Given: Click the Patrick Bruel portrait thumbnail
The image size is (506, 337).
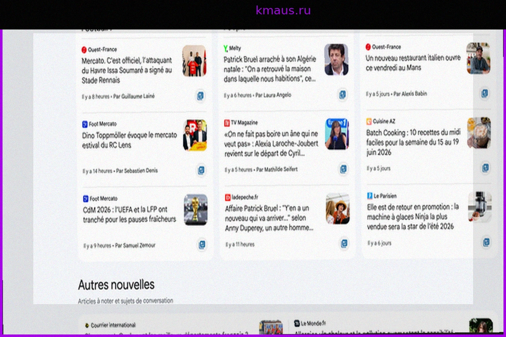Looking at the screenshot, I should (336, 59).
